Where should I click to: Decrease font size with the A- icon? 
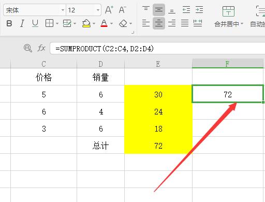(x=122, y=10)
